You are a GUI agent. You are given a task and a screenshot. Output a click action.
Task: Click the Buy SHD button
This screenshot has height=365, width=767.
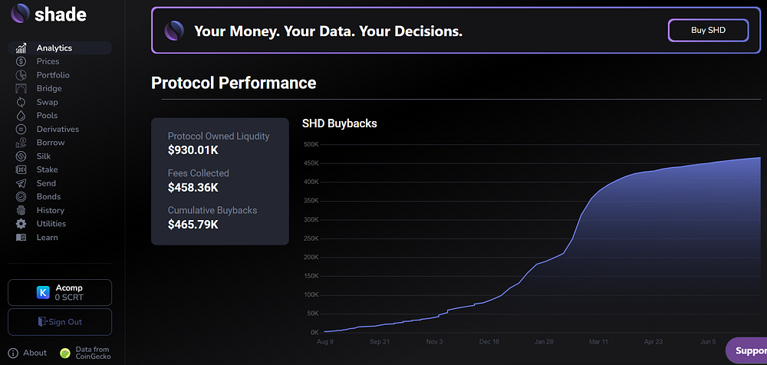coord(708,31)
